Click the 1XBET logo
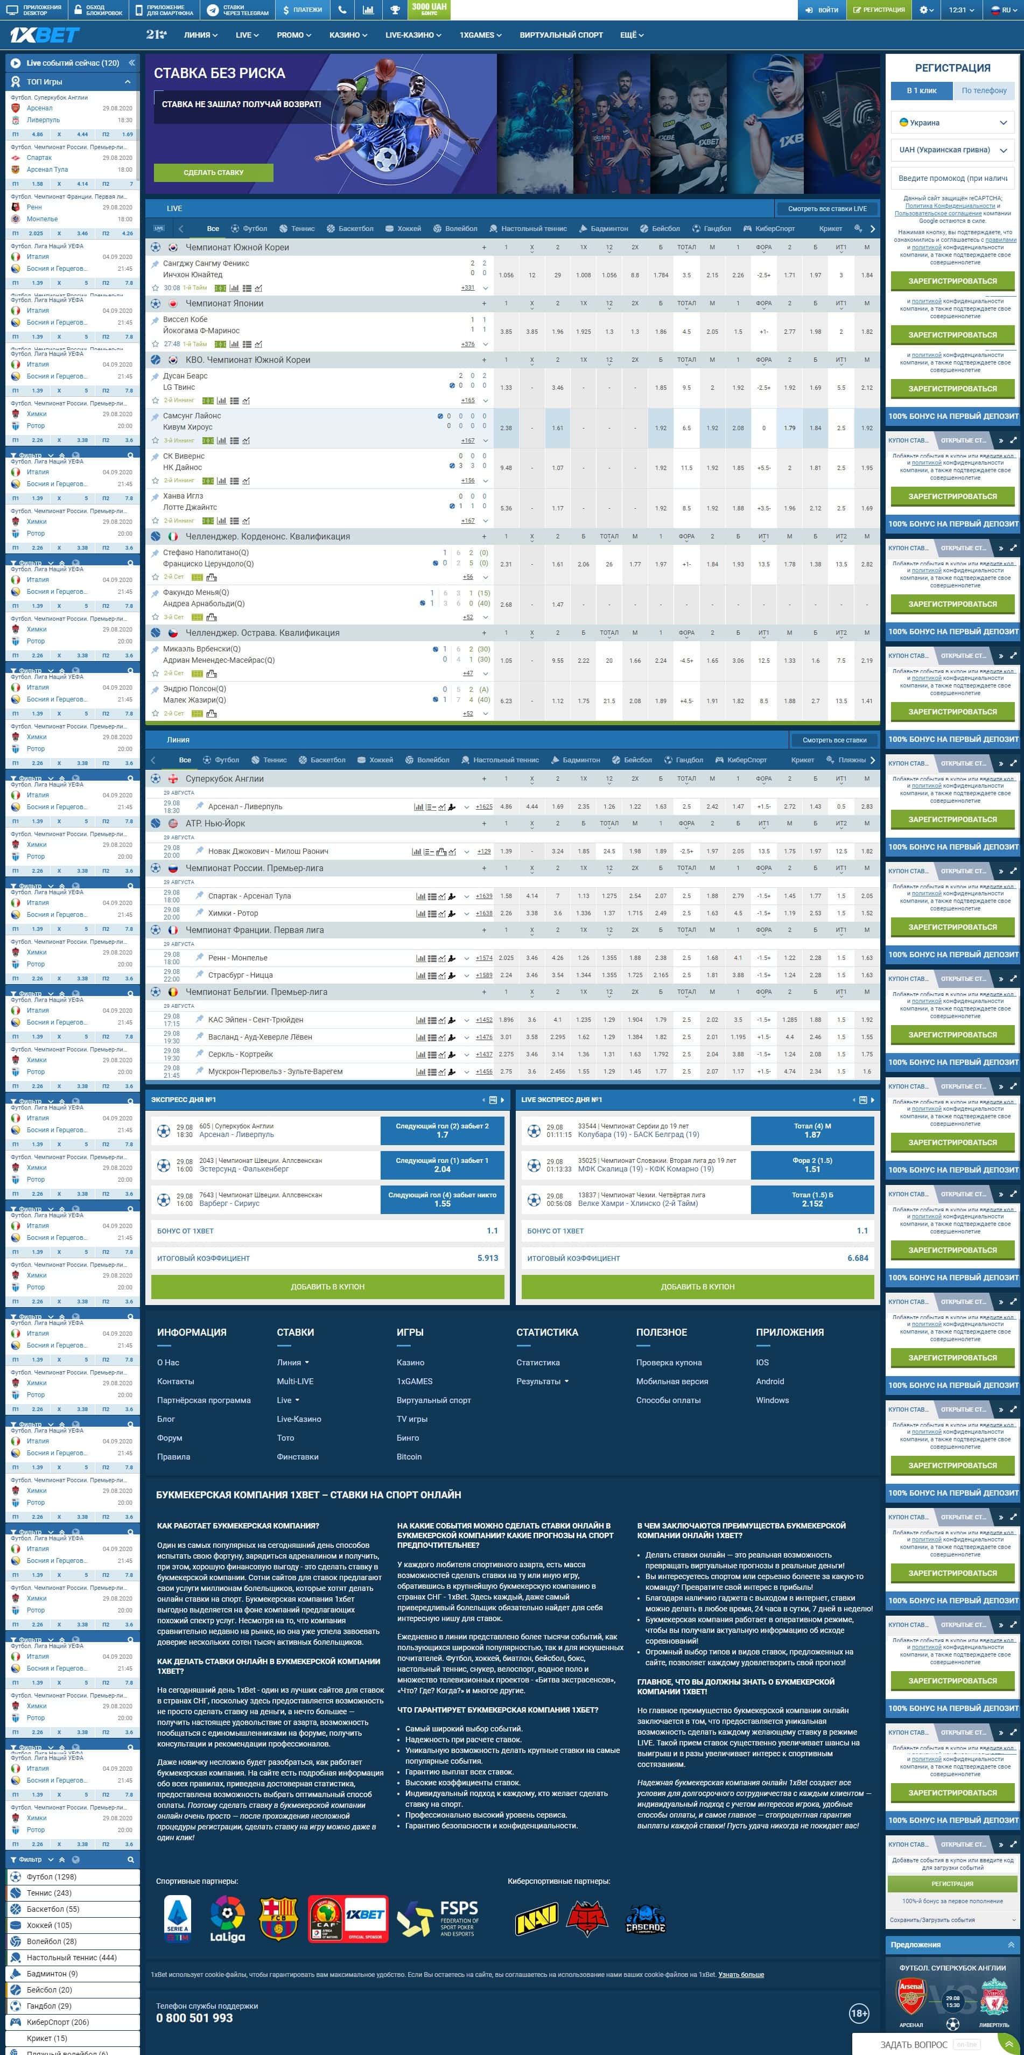This screenshot has height=2055, width=1024. (x=45, y=35)
